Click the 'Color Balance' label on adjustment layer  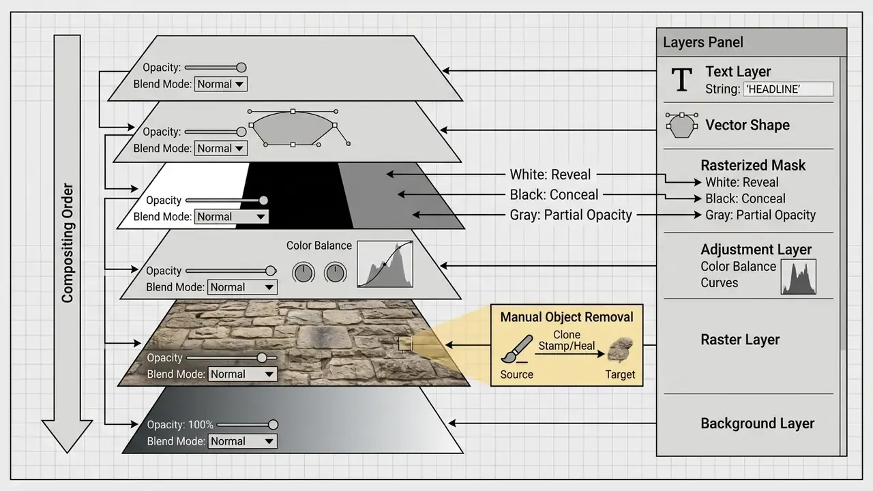(319, 245)
